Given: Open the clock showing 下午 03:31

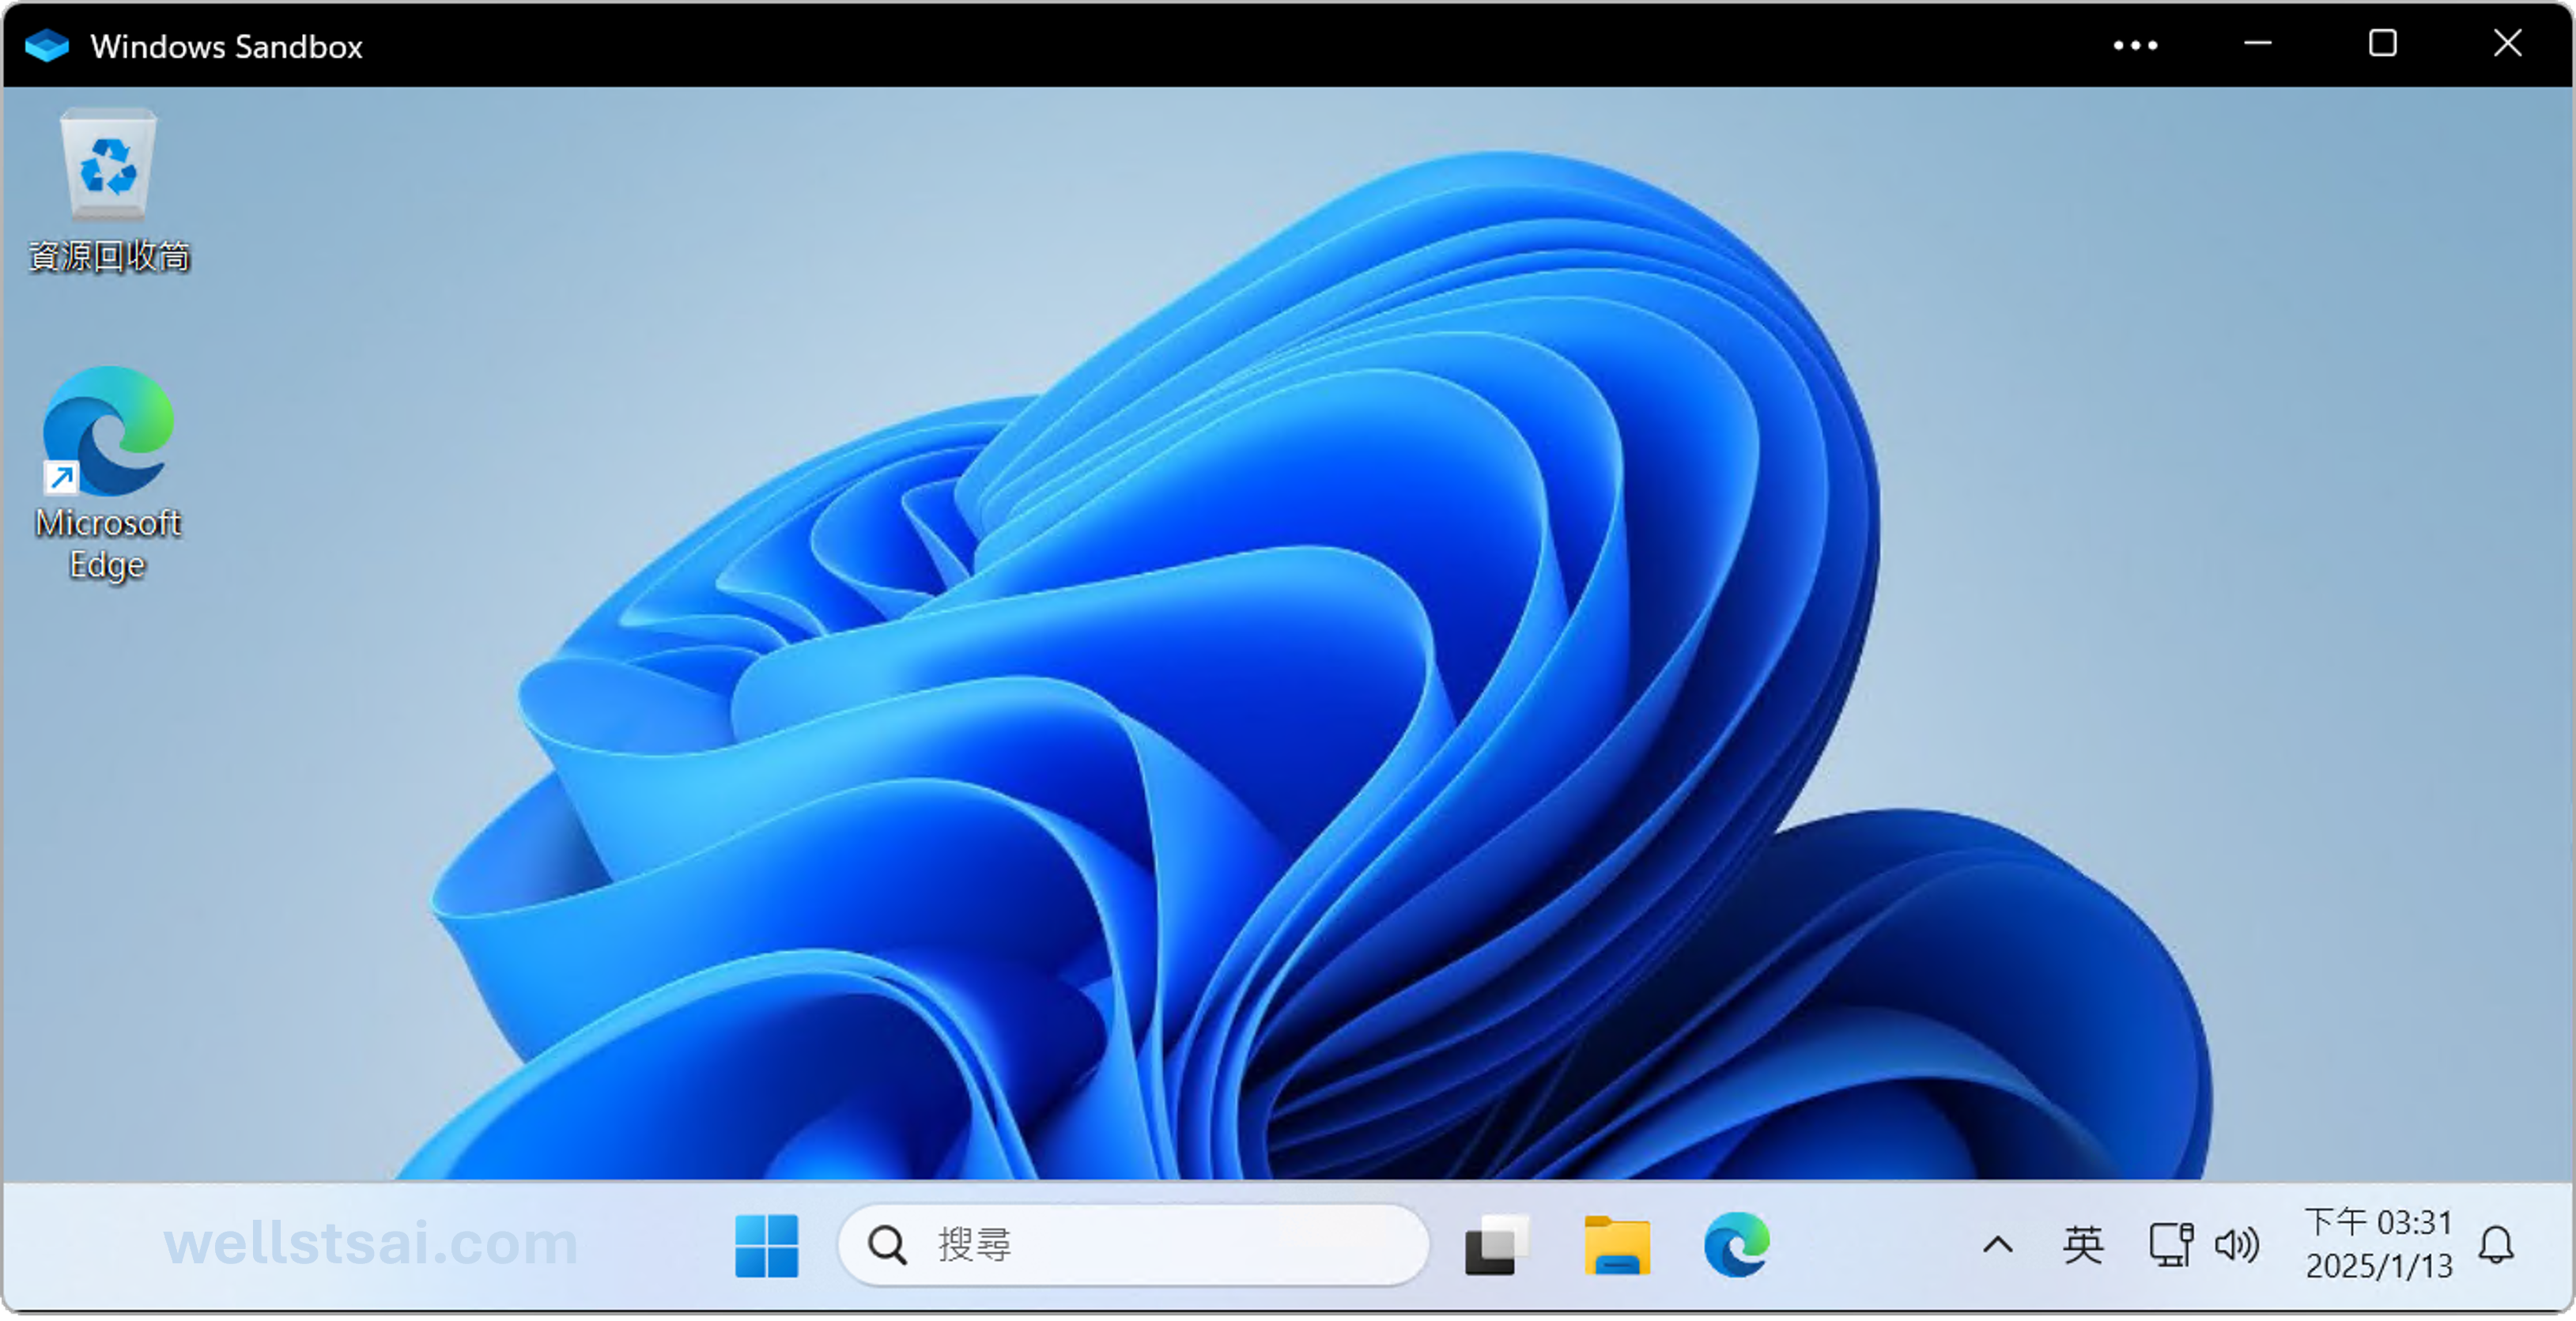Looking at the screenshot, I should pos(2378,1222).
